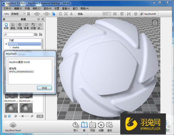Click the add camera frame icon
174x135 pixels.
point(115,14)
